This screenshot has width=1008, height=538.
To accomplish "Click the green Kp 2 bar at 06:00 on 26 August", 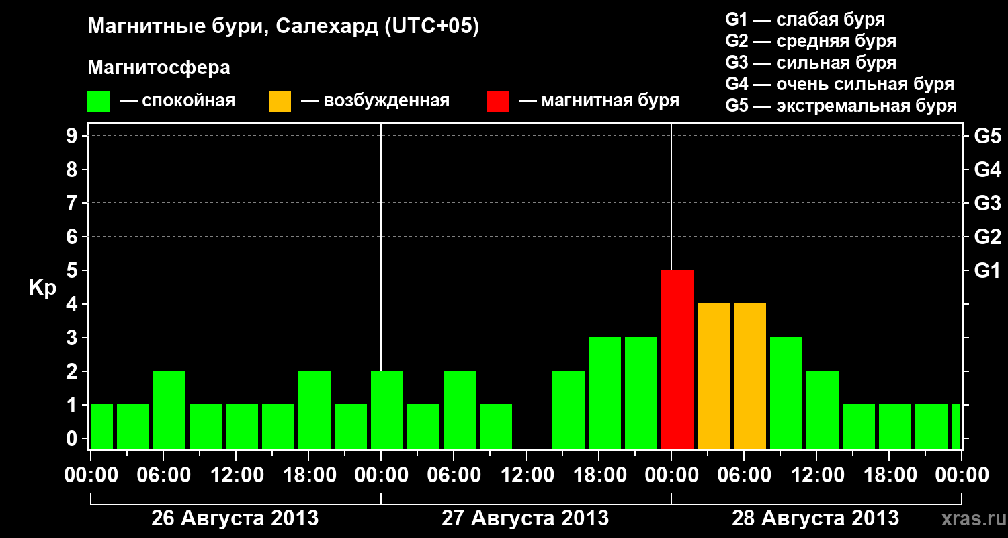I will point(169,410).
